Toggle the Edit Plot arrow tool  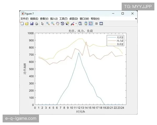click(42, 23)
